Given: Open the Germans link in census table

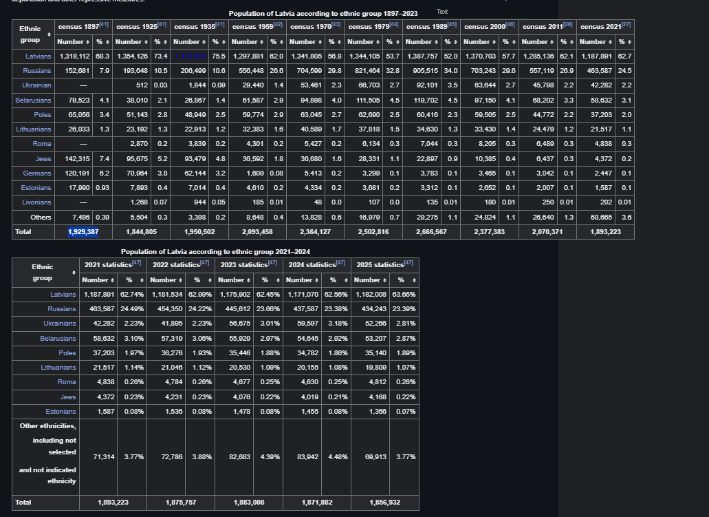Looking at the screenshot, I should pyautogui.click(x=37, y=173).
